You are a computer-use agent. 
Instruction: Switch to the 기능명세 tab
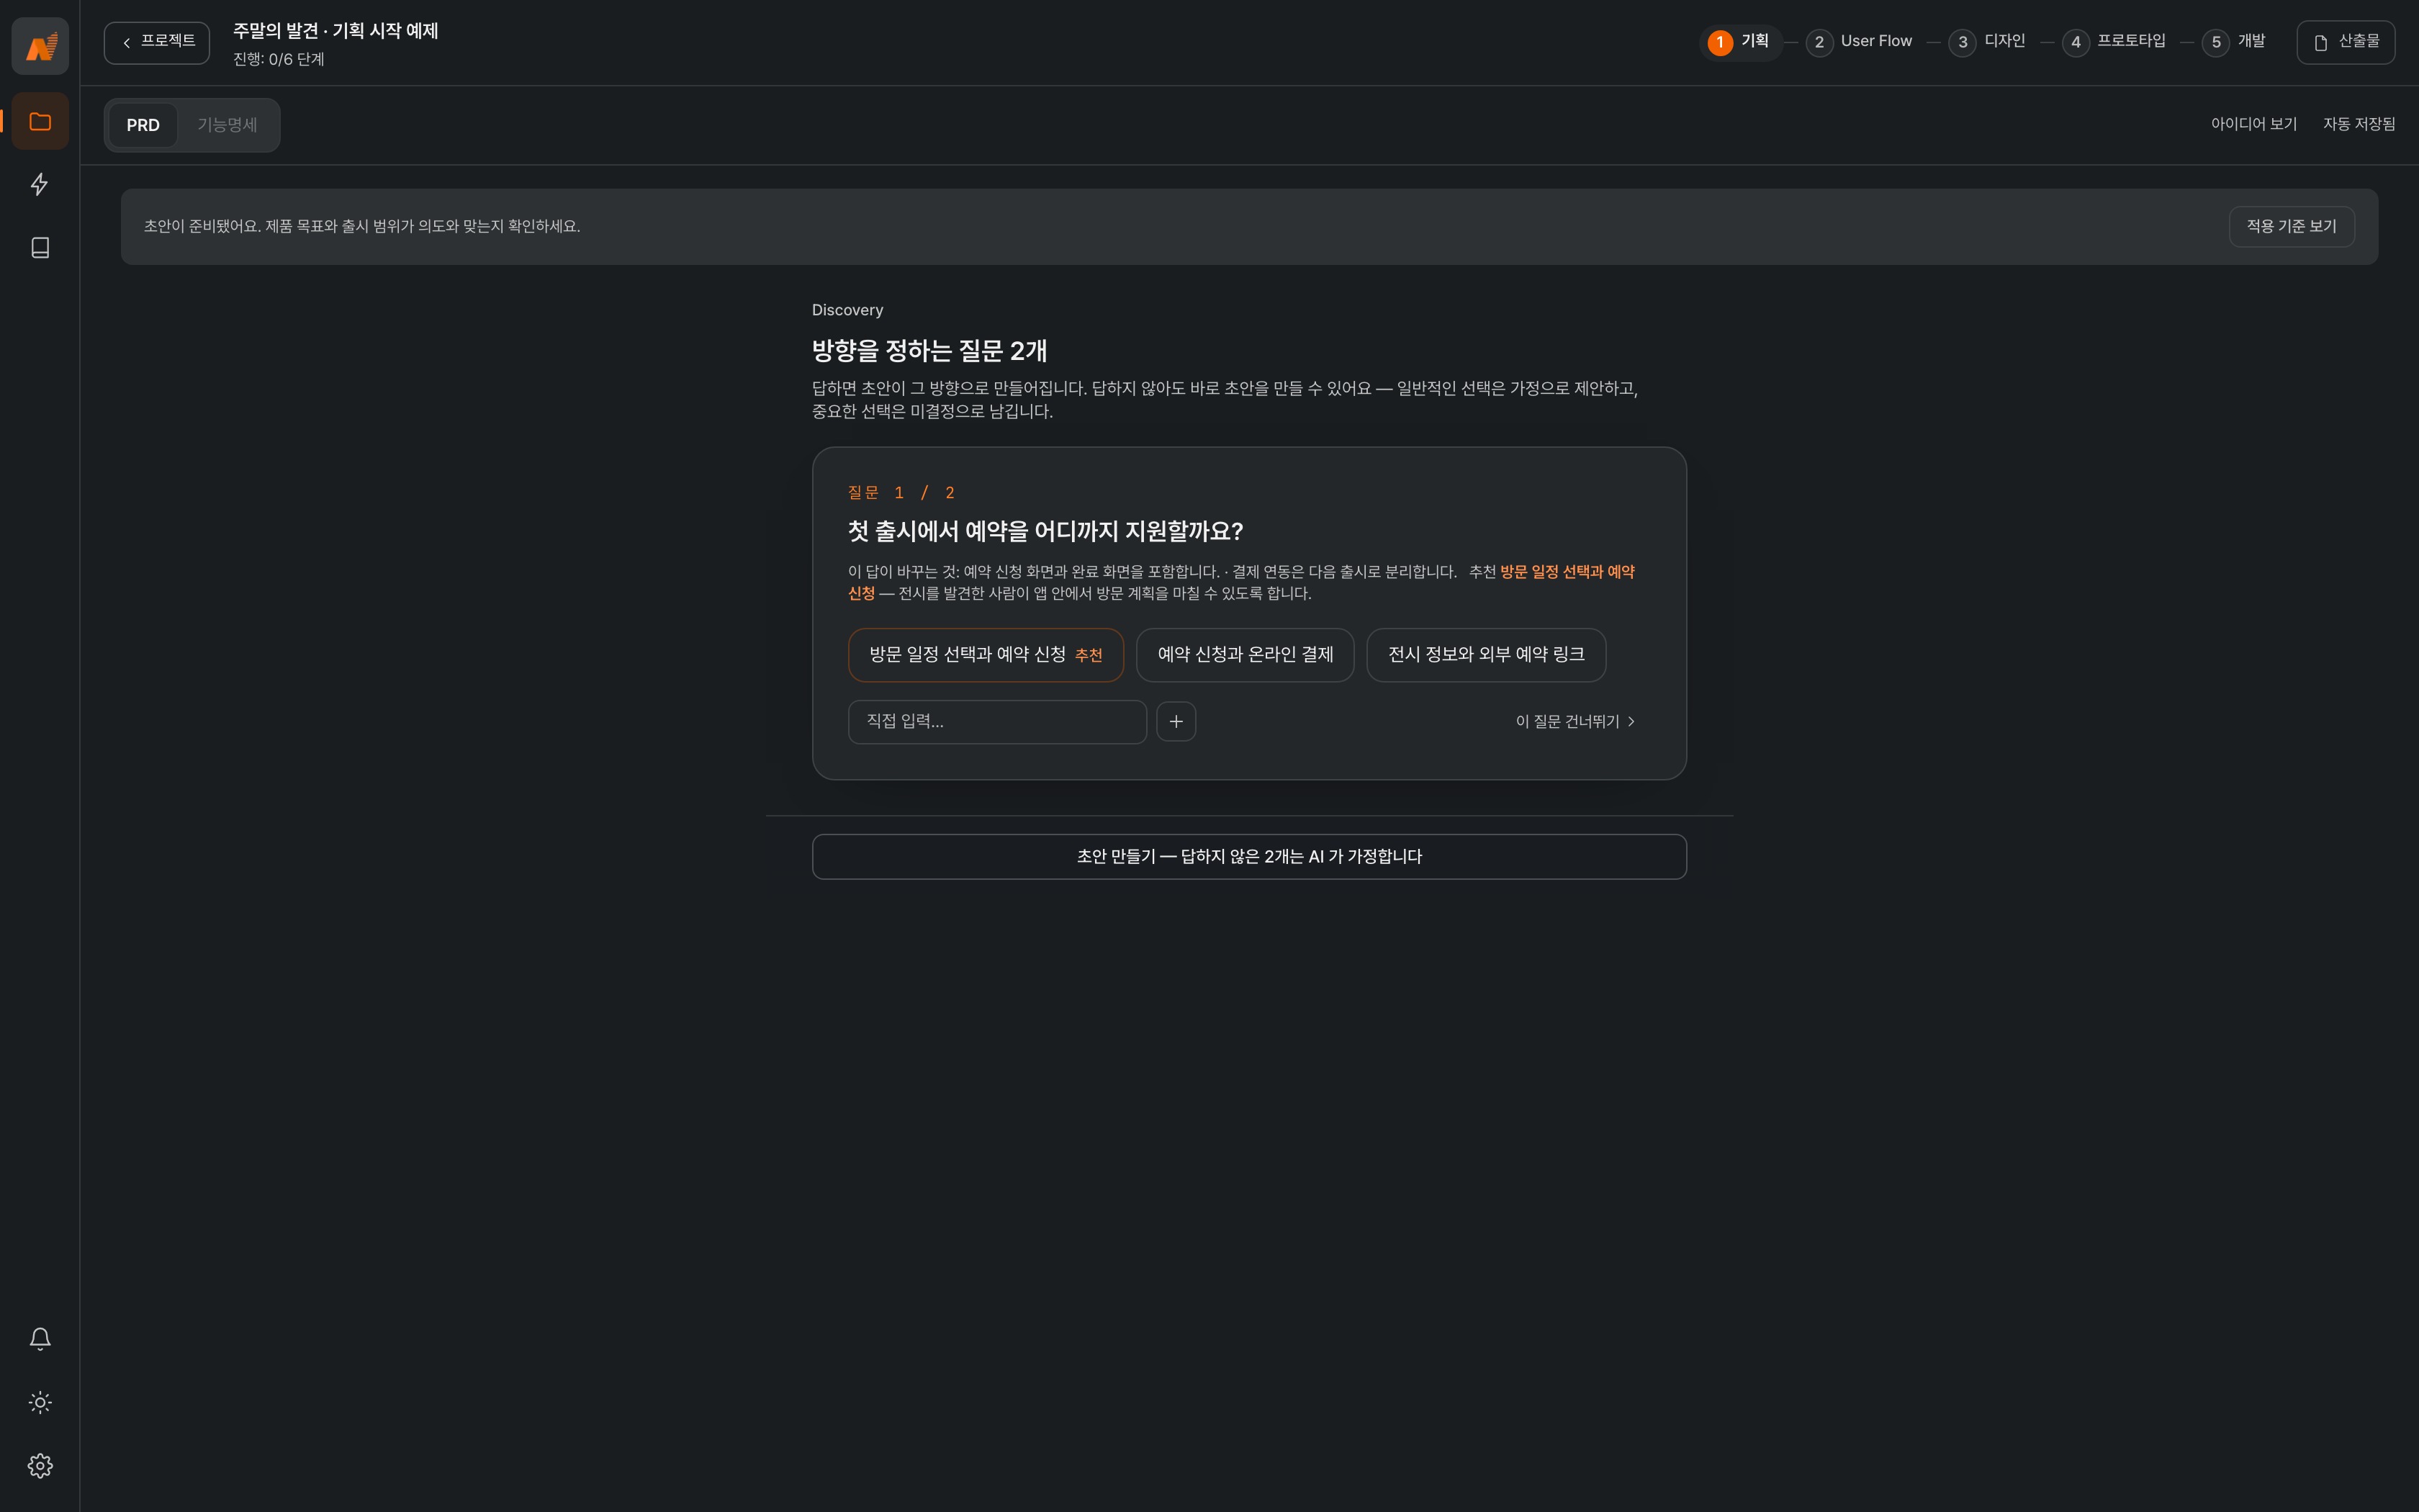(227, 125)
